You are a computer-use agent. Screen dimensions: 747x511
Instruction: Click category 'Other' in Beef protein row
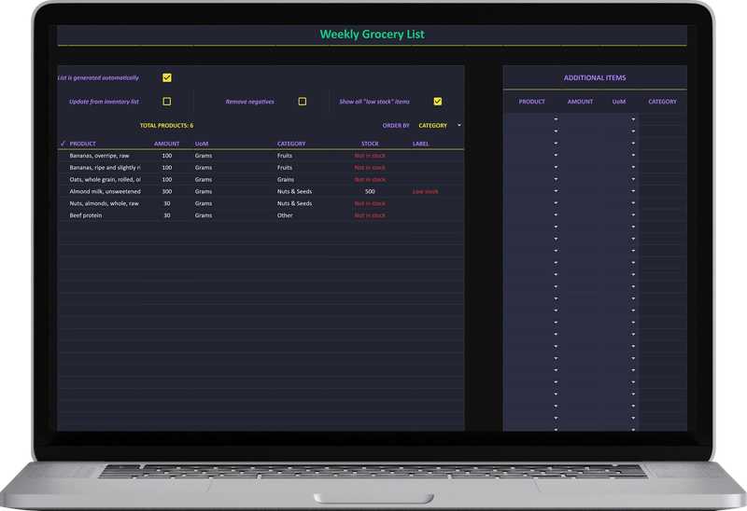tap(285, 215)
